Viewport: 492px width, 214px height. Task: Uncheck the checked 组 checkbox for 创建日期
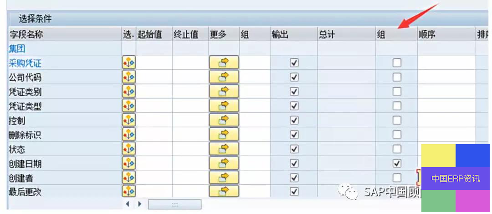[397, 163]
